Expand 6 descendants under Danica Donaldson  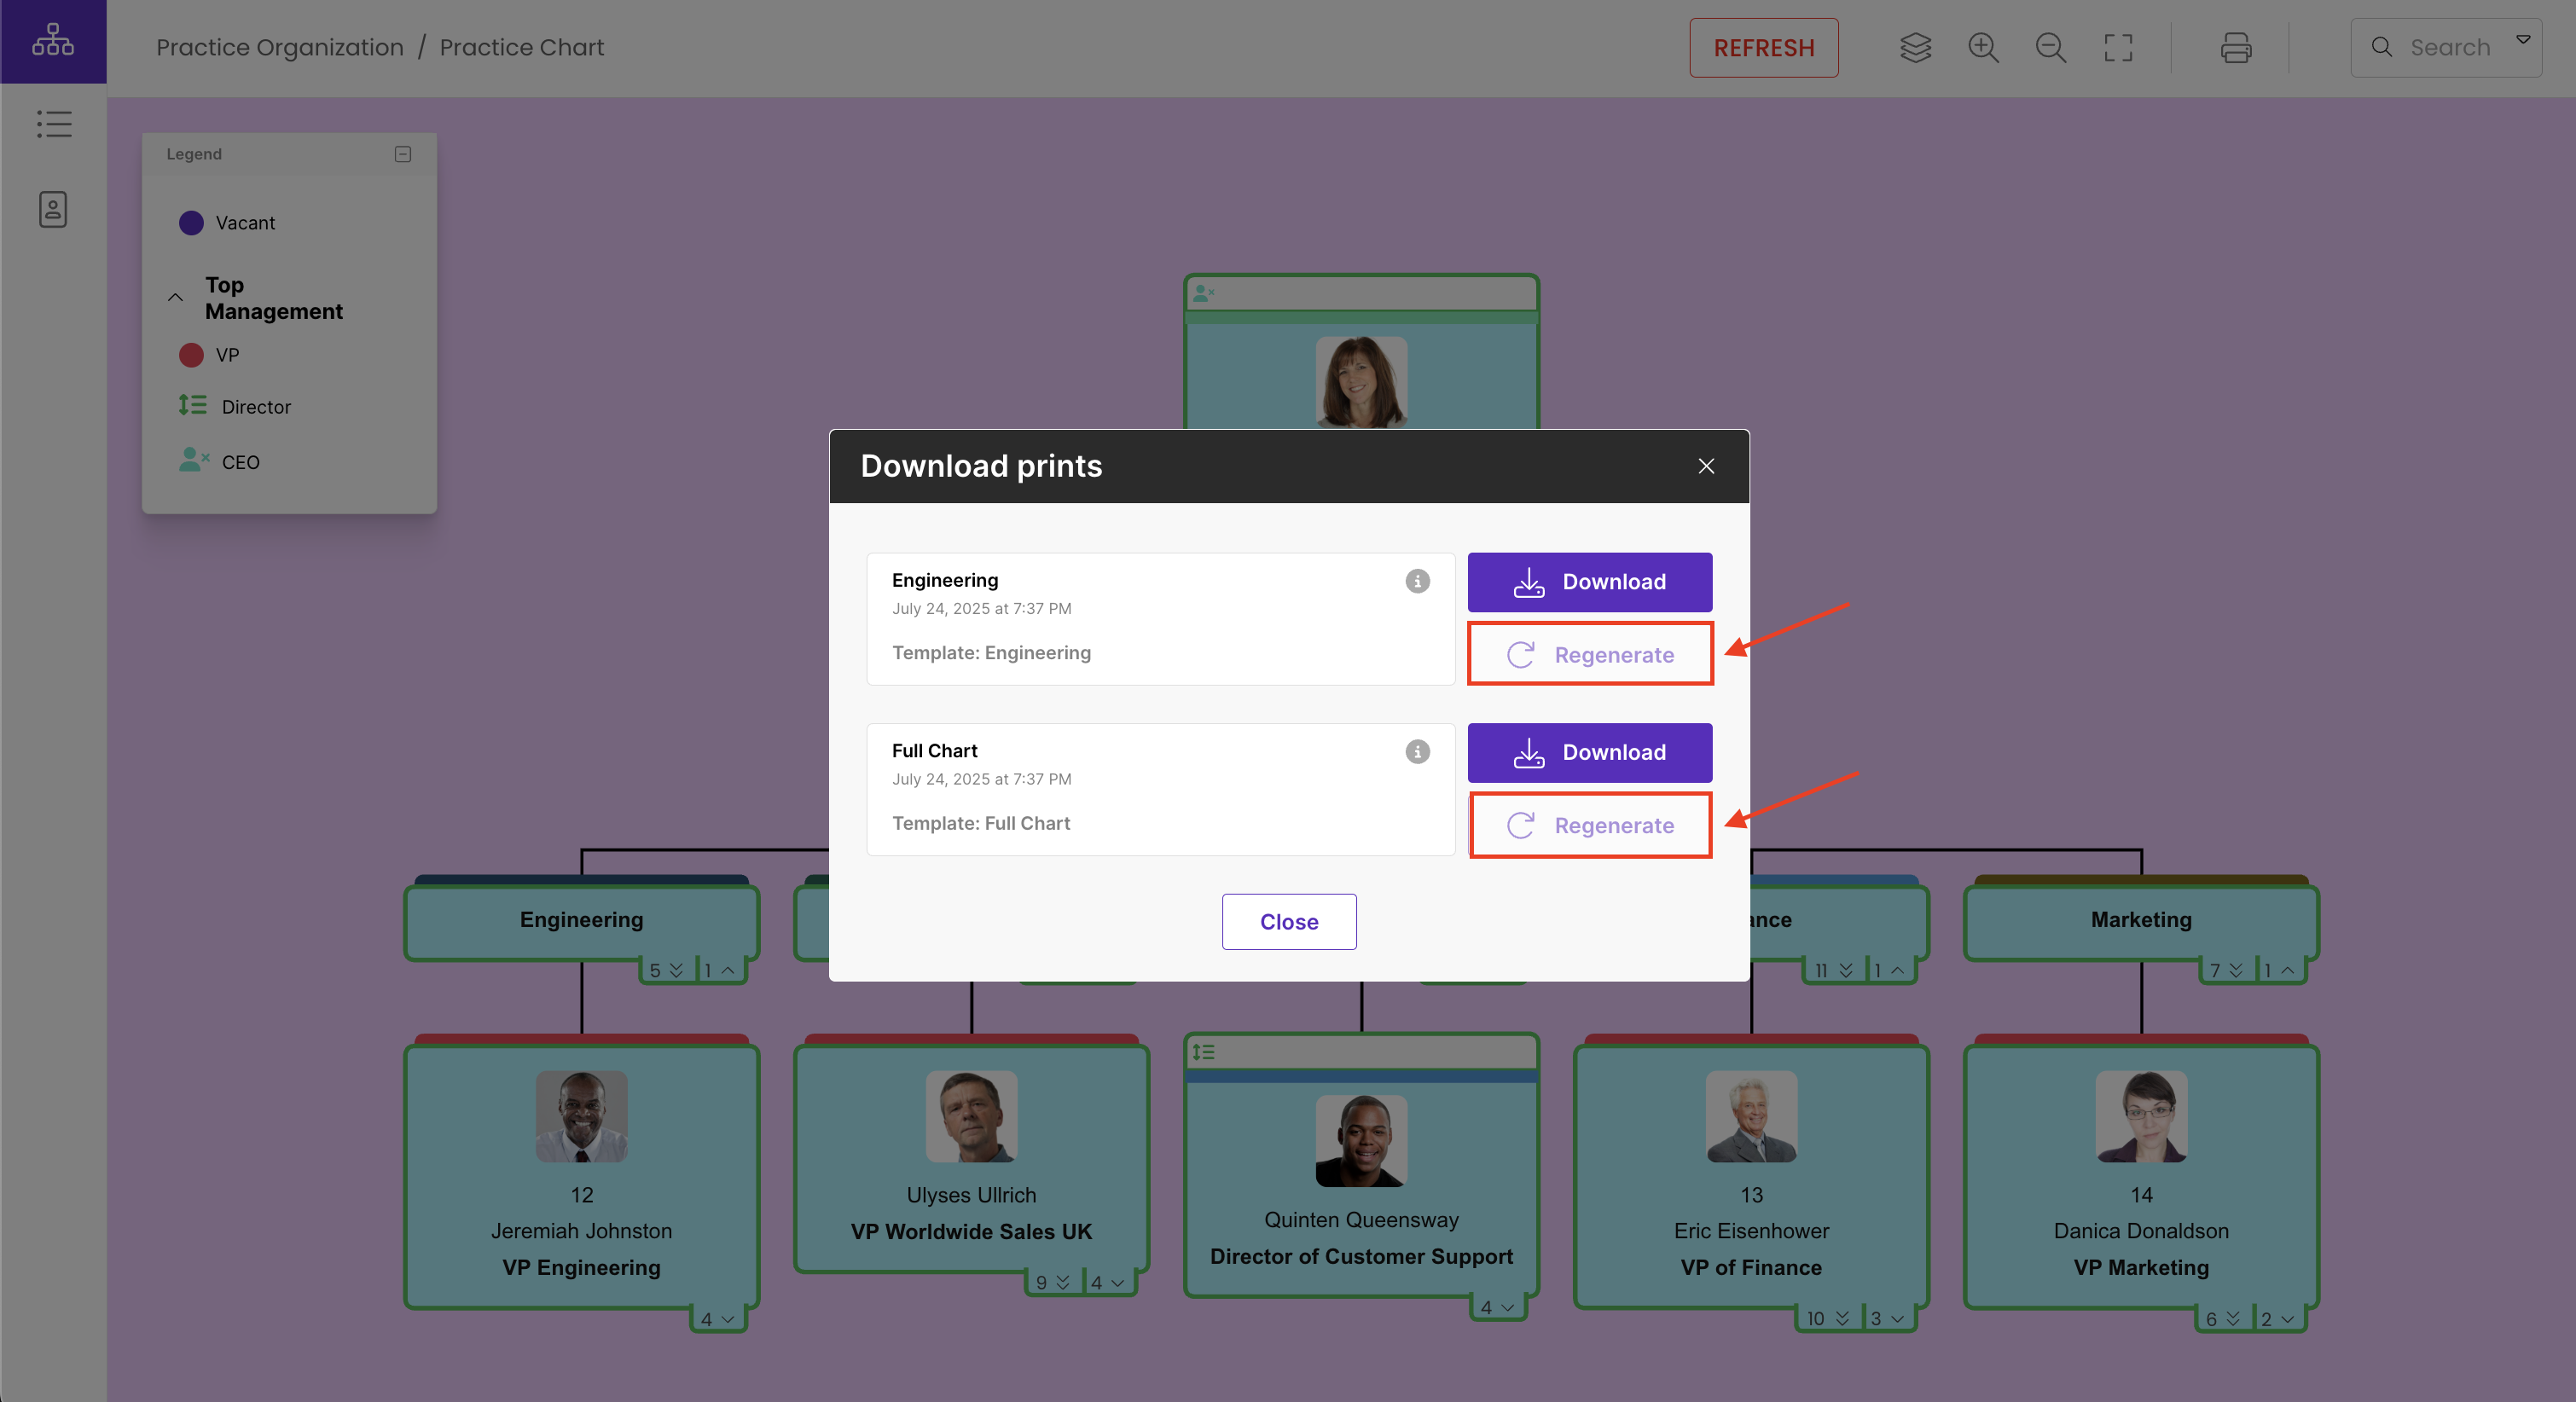click(2222, 1319)
